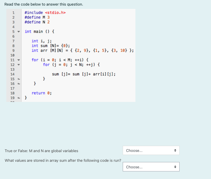This screenshot has height=179, width=211.
Task: Open the True or False Choose... dropdown
Action: pyautogui.click(x=147, y=150)
